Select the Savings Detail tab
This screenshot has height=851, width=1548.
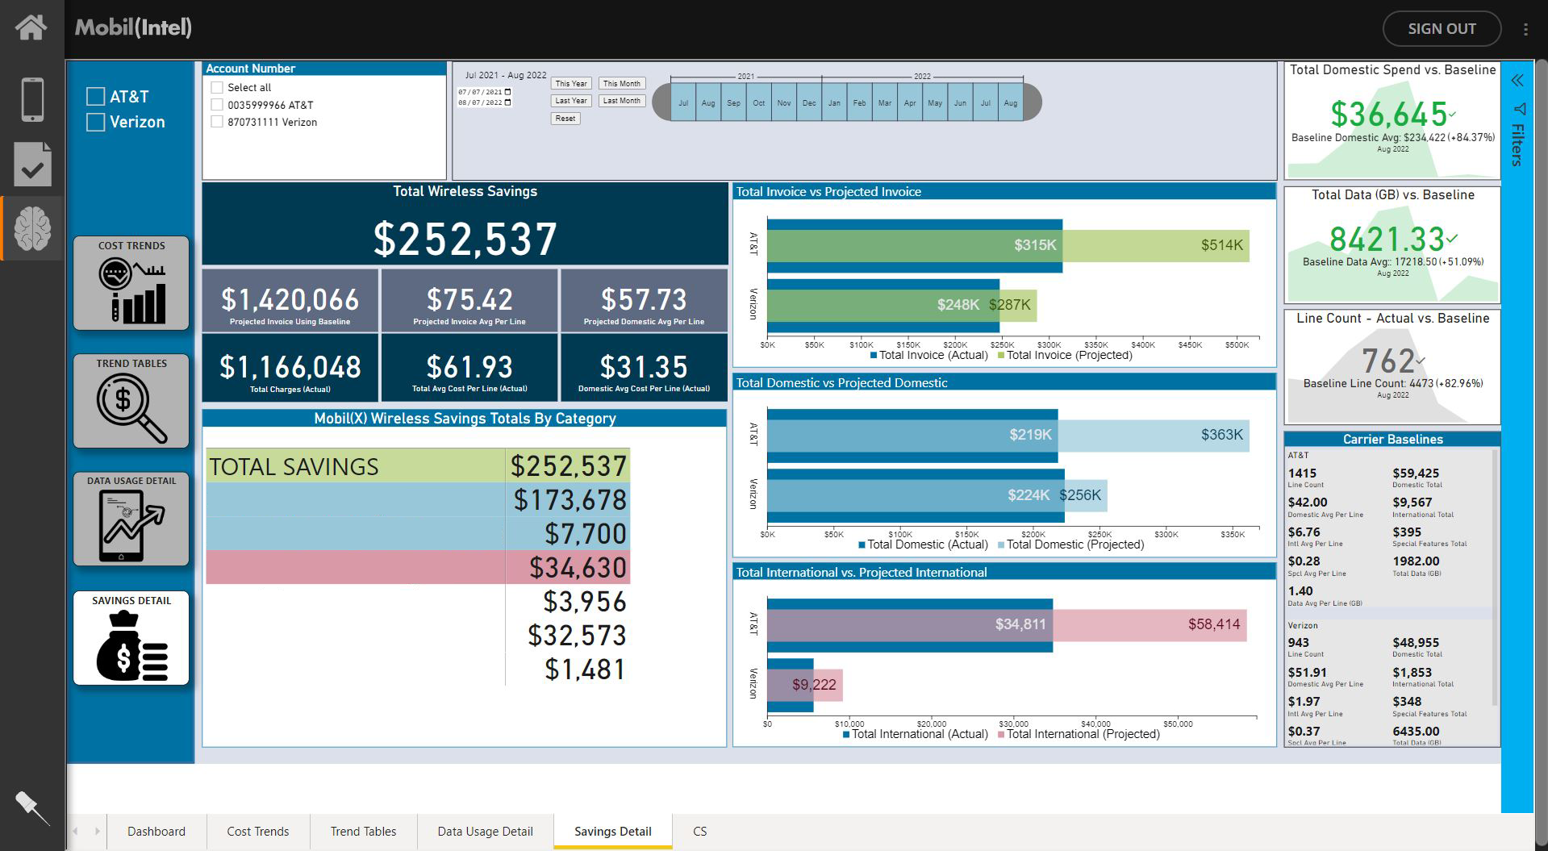613,832
